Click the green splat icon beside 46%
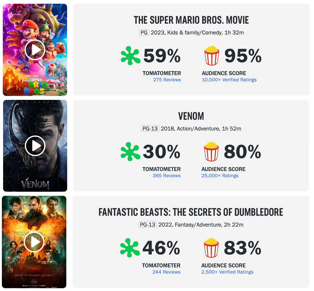314x291 pixels. pyautogui.click(x=130, y=248)
